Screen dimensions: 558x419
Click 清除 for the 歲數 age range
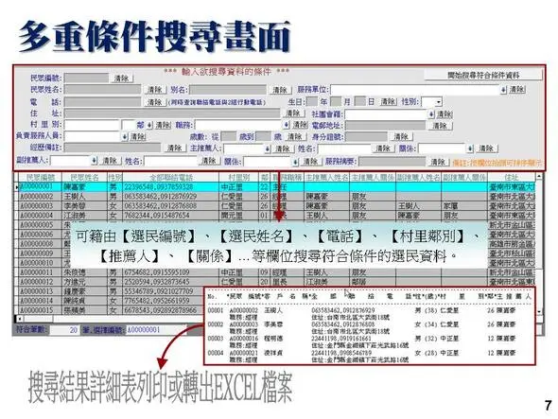click(x=295, y=137)
